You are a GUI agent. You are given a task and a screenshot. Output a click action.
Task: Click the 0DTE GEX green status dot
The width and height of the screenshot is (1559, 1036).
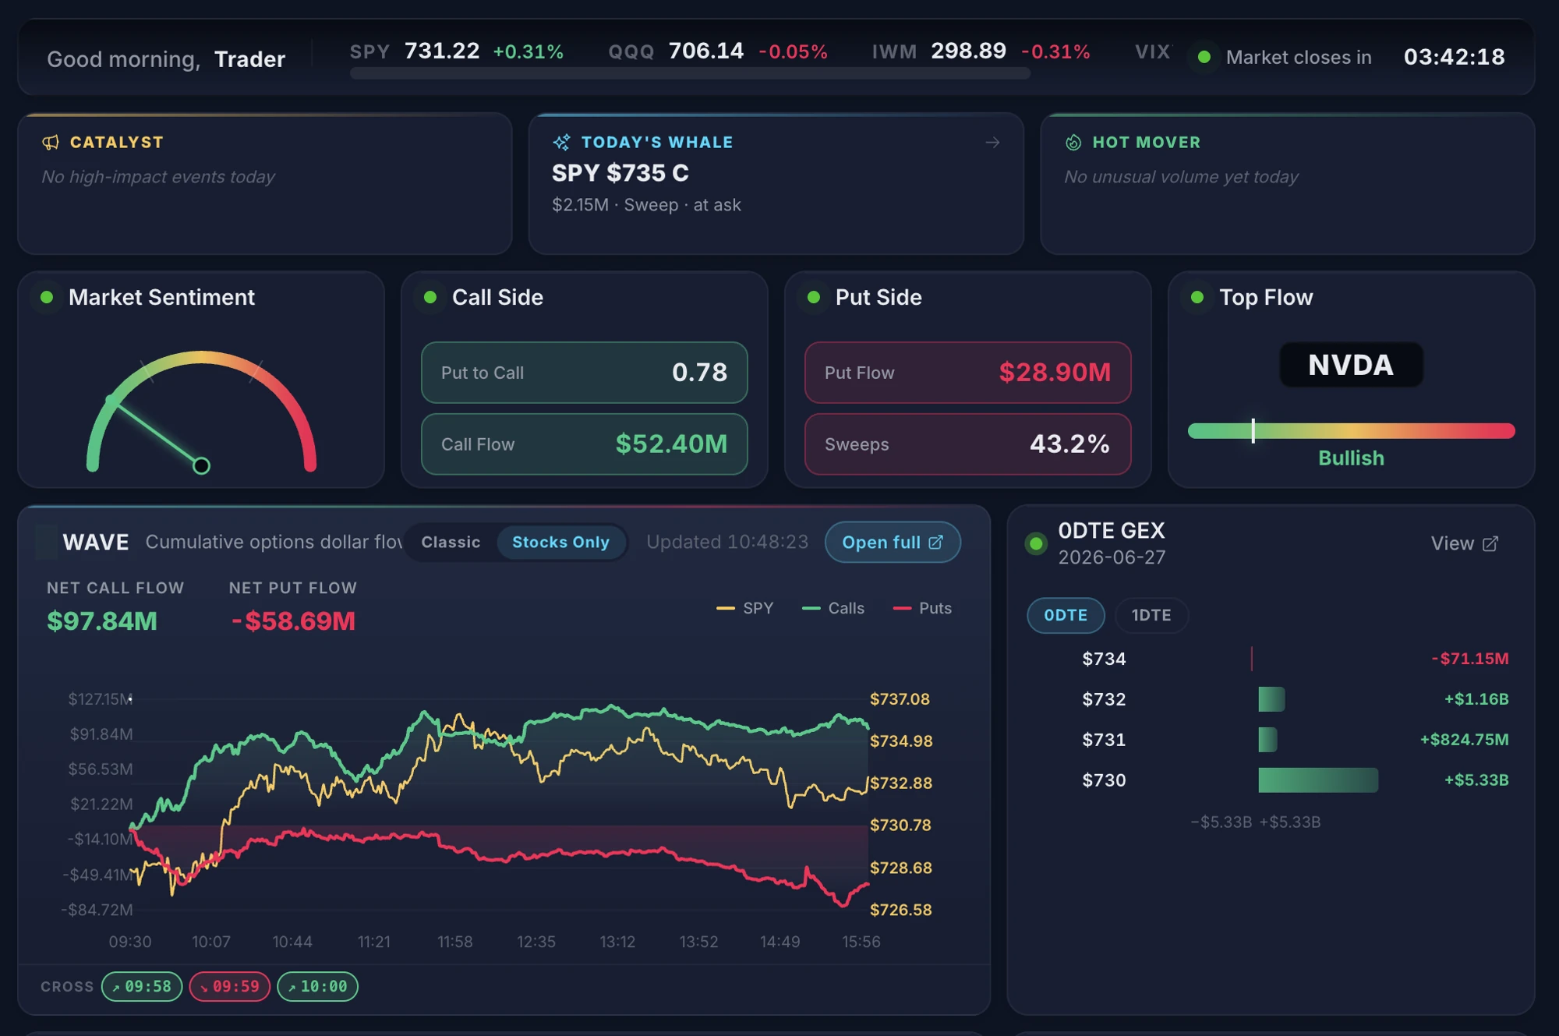pyautogui.click(x=1036, y=543)
